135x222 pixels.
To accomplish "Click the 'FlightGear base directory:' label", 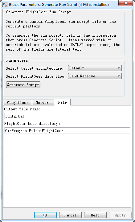I will (32, 124).
